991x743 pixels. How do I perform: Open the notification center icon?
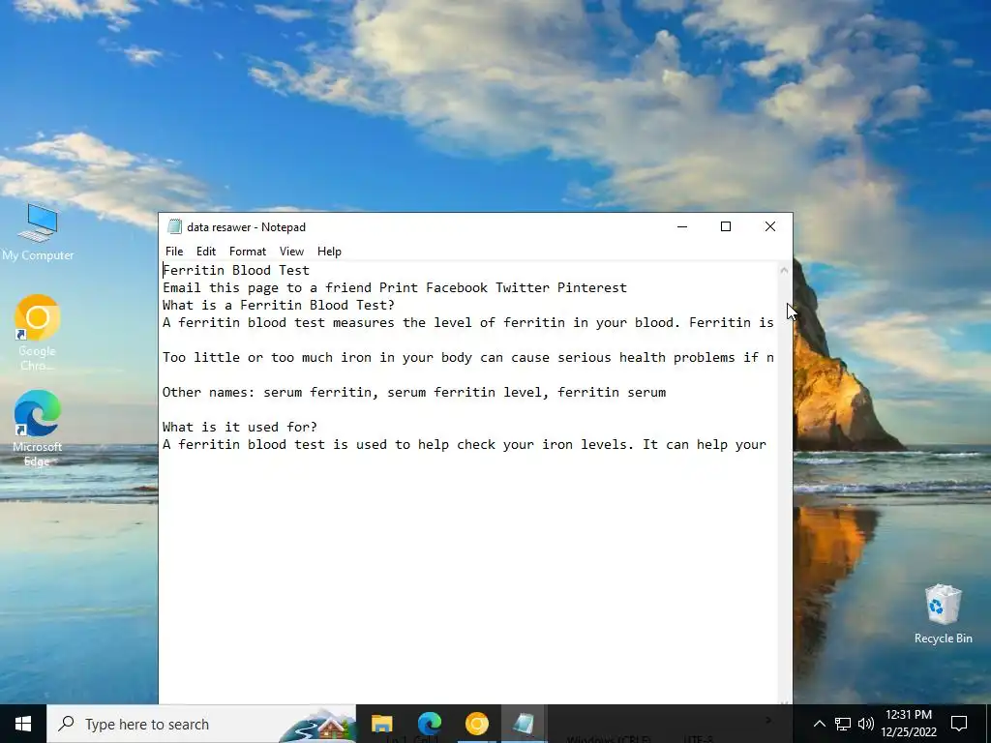pyautogui.click(x=959, y=724)
